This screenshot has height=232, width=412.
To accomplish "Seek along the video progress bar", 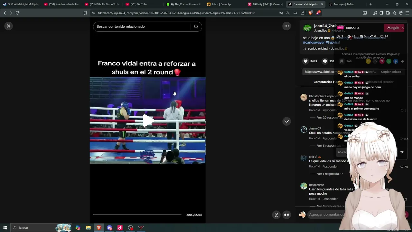I will coord(137,215).
